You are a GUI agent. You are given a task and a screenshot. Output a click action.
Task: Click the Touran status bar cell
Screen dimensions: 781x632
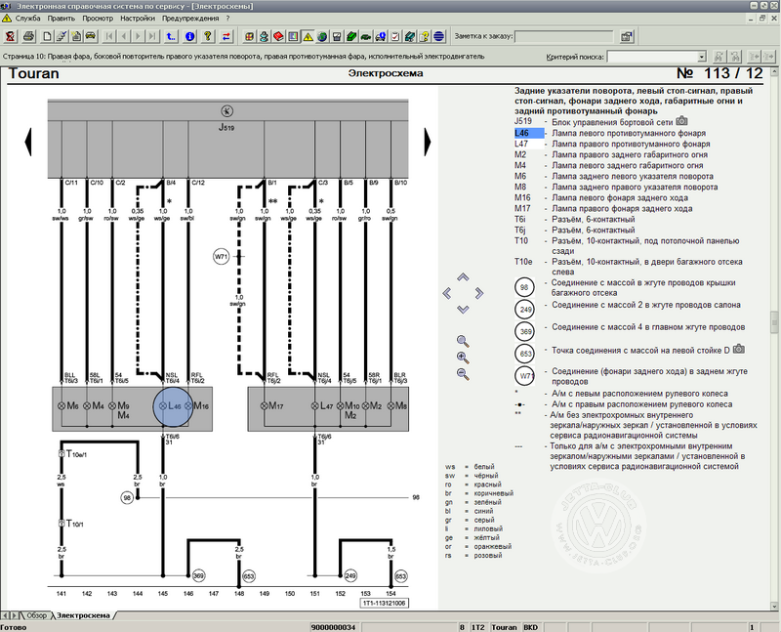[x=504, y=627]
